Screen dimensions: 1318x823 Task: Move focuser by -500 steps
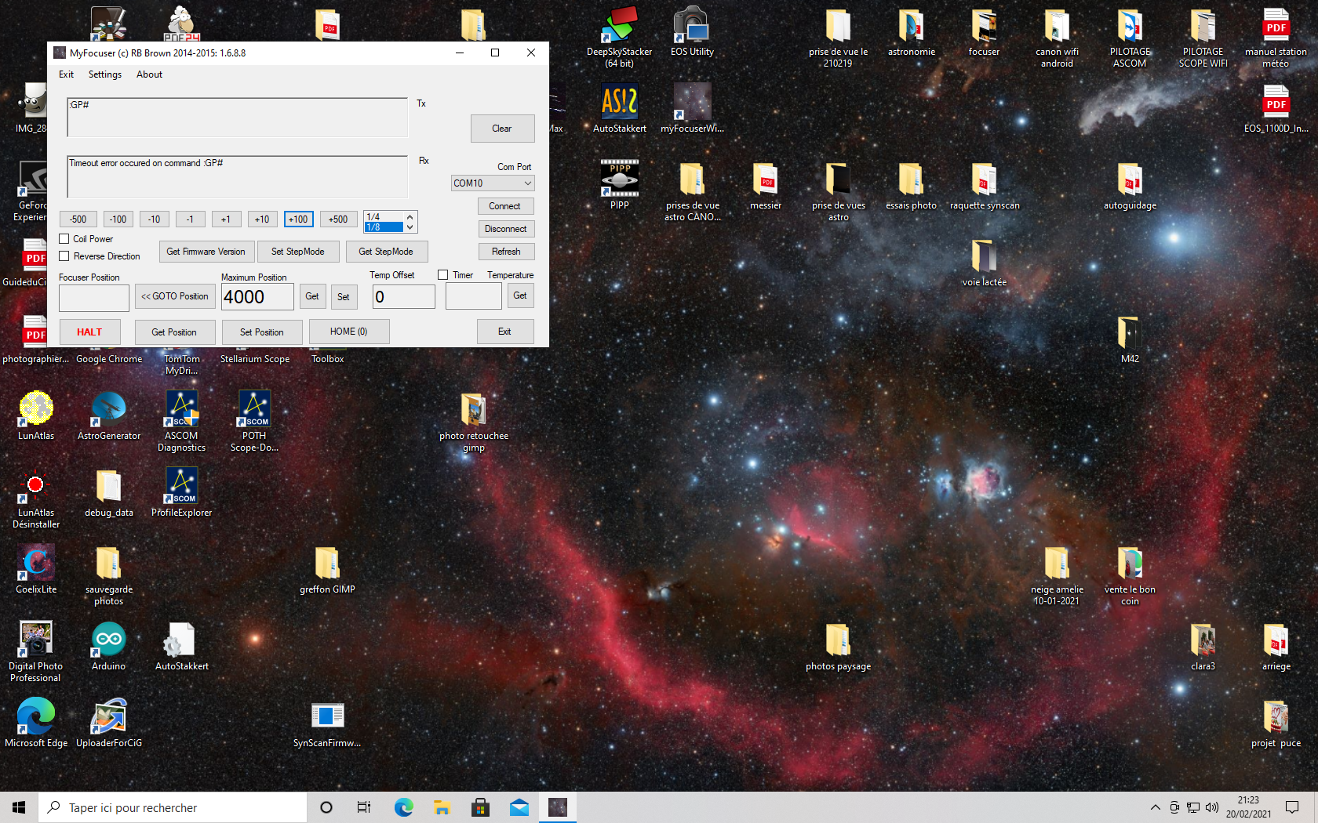click(78, 219)
